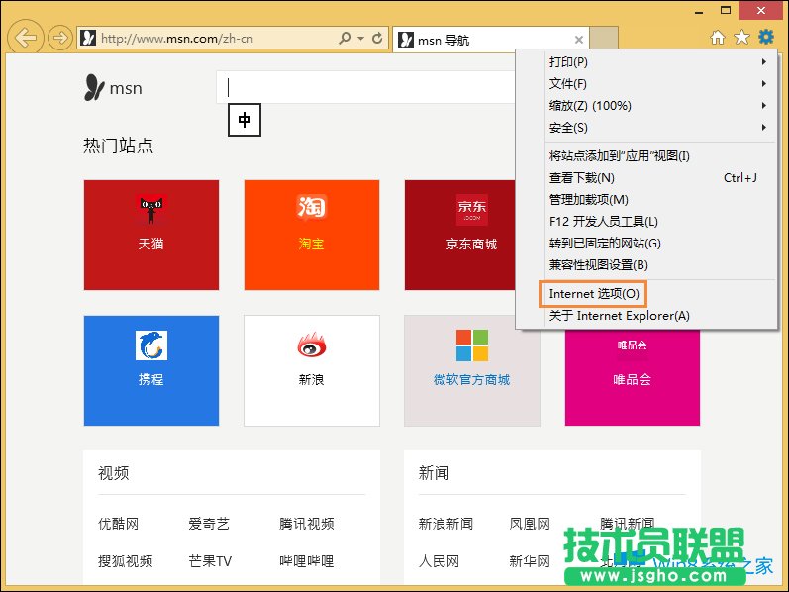Open the 淘宝 site tile
This screenshot has width=789, height=592.
pos(312,235)
